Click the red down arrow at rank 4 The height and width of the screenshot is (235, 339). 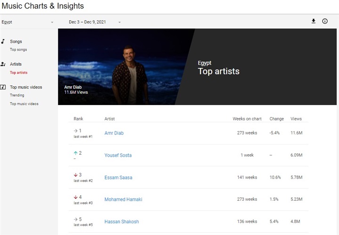coord(76,197)
